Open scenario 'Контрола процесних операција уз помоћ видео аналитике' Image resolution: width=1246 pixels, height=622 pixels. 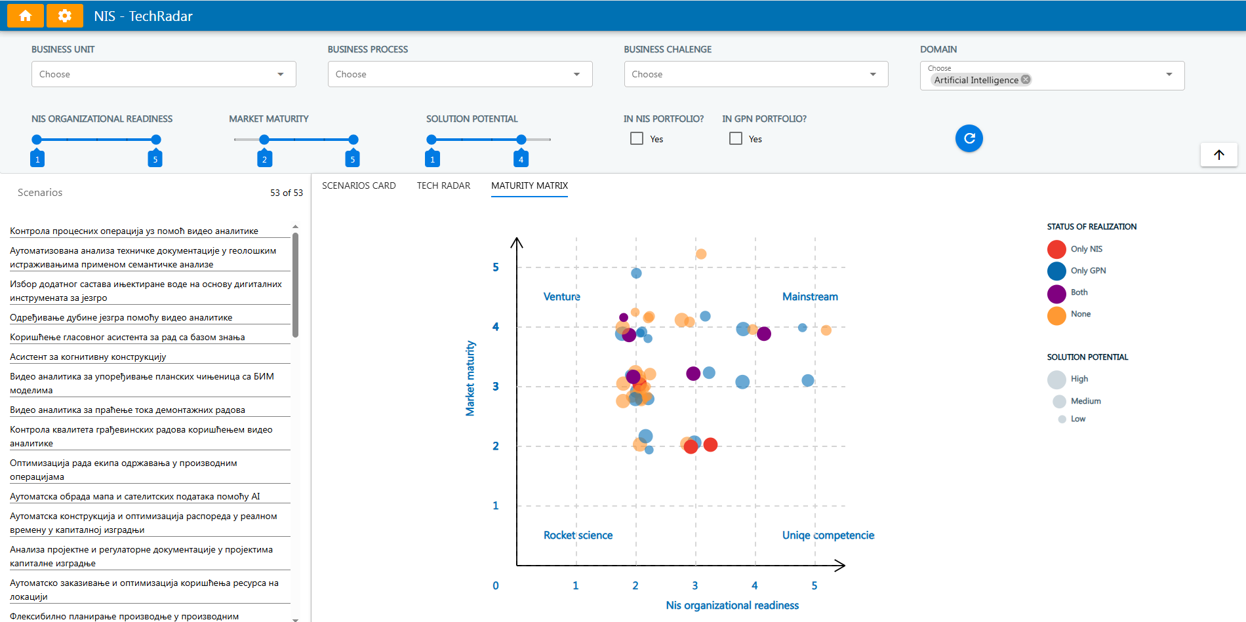(x=150, y=231)
